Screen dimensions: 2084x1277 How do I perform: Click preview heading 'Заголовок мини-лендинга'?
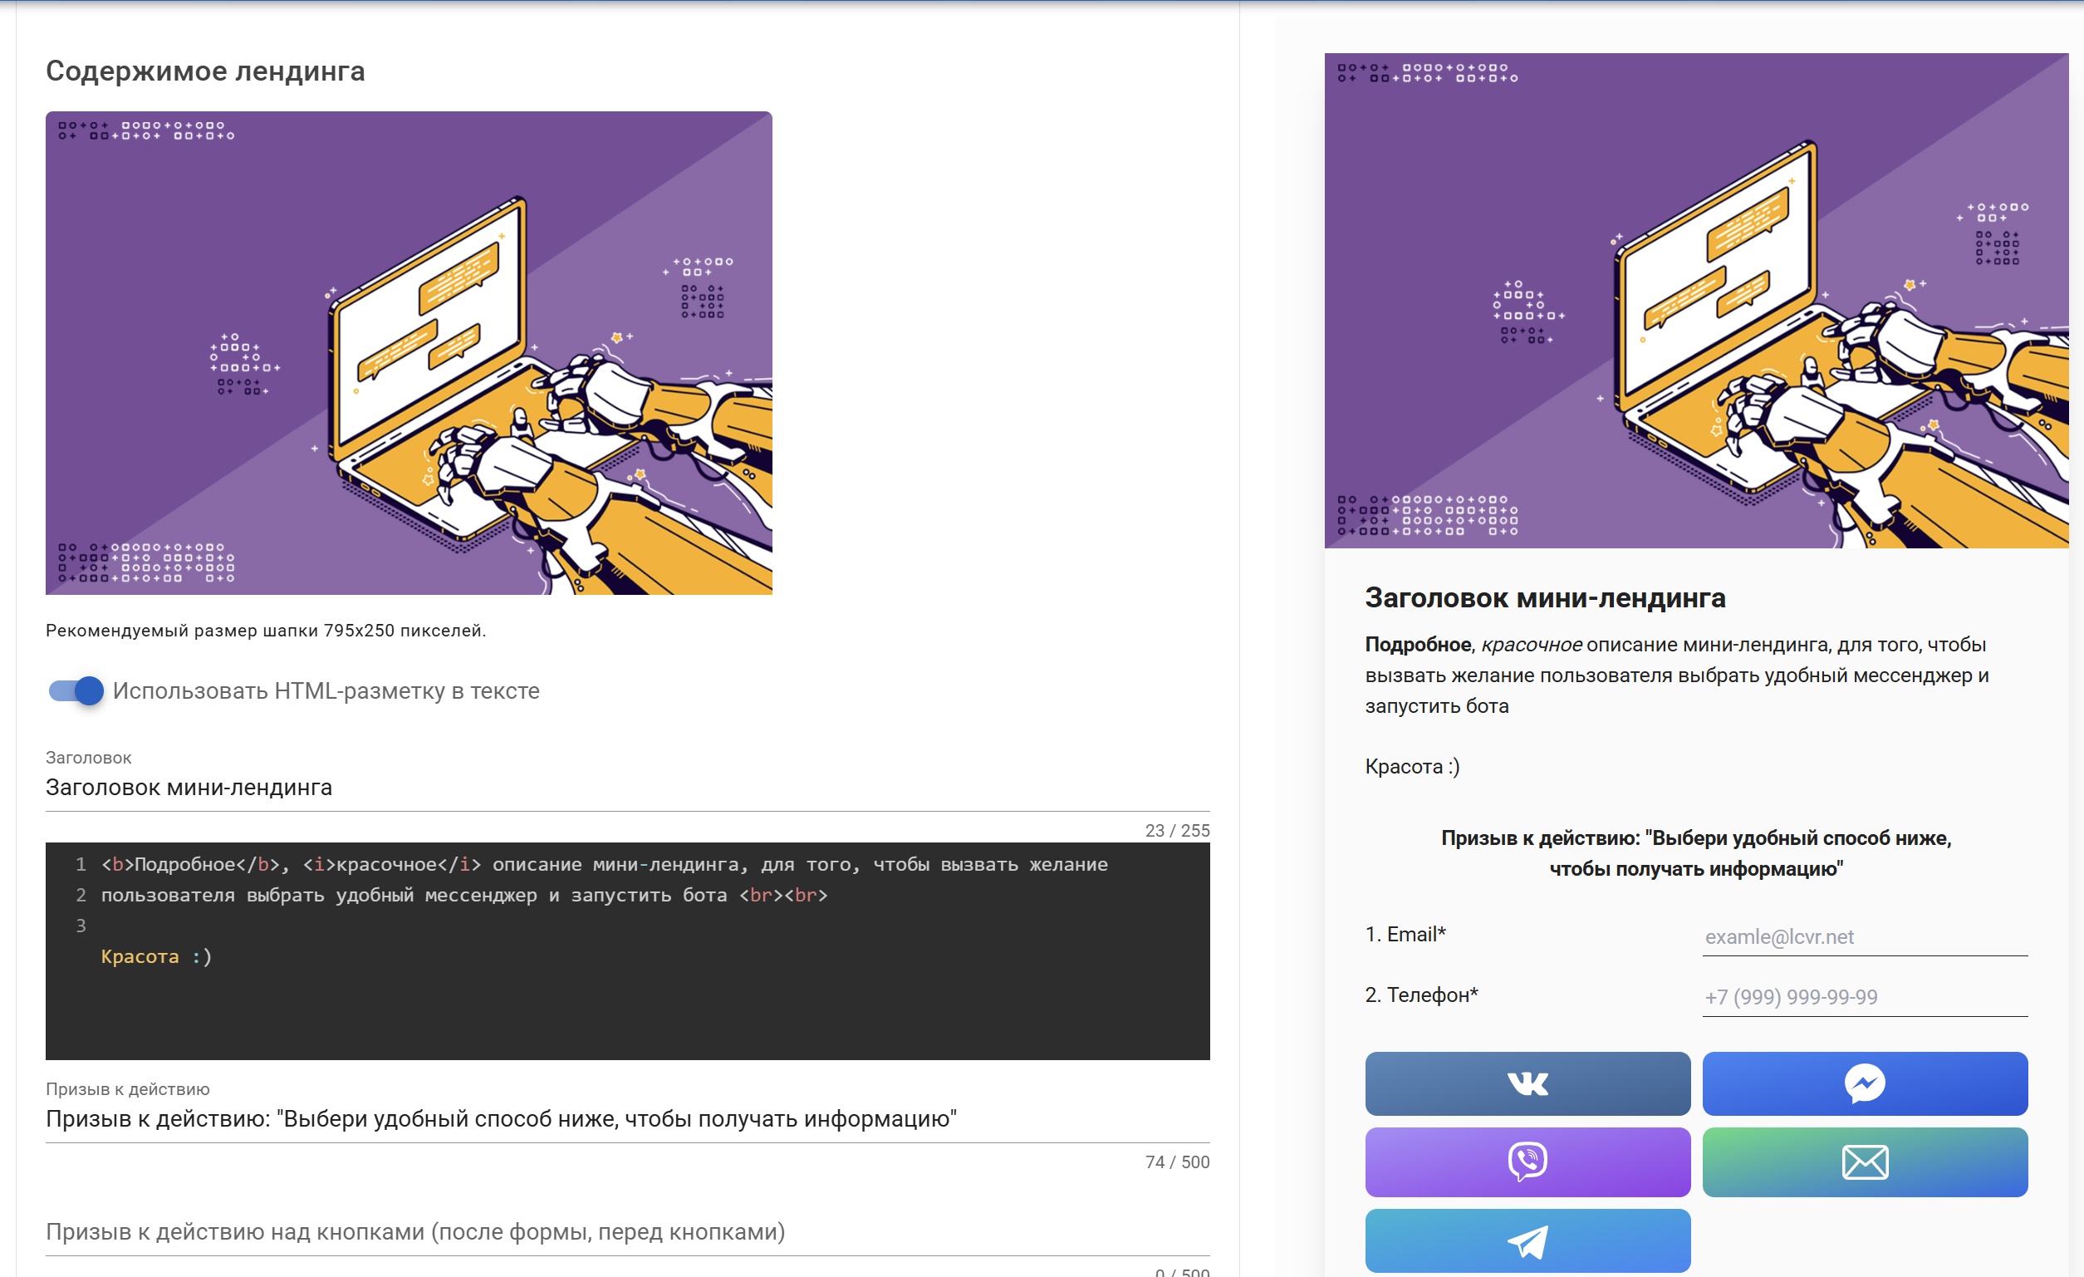1544,598
